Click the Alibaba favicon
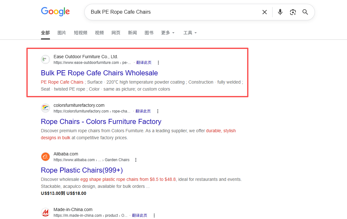The image size is (347, 219). [x=45, y=157]
